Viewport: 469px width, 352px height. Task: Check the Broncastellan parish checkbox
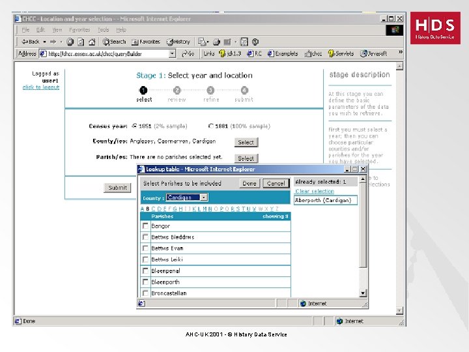coord(145,293)
